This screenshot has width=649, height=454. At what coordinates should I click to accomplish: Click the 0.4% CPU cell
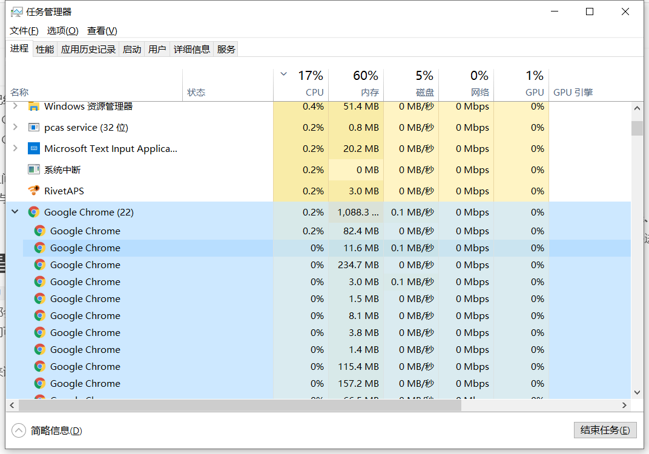pos(301,107)
